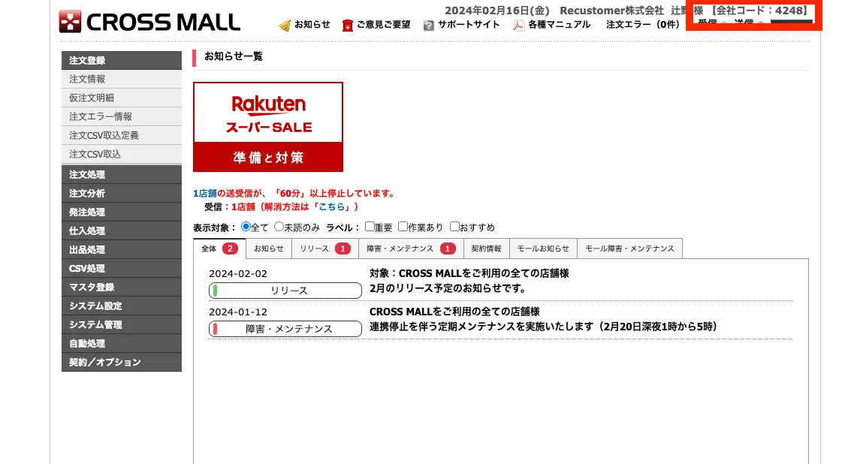This screenshot has width=848, height=464.
Task: Expand the 仕入処理 sidebar section
Action: [122, 231]
